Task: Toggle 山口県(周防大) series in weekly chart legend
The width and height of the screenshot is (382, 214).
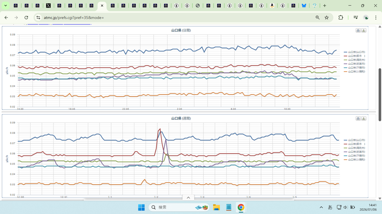Action: click(354, 148)
